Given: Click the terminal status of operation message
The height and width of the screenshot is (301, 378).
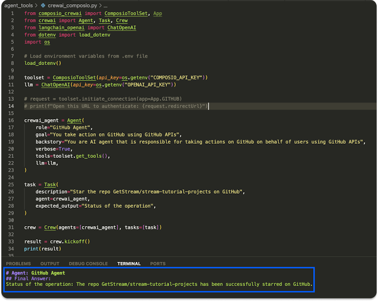Looking at the screenshot, I should 159,284.
